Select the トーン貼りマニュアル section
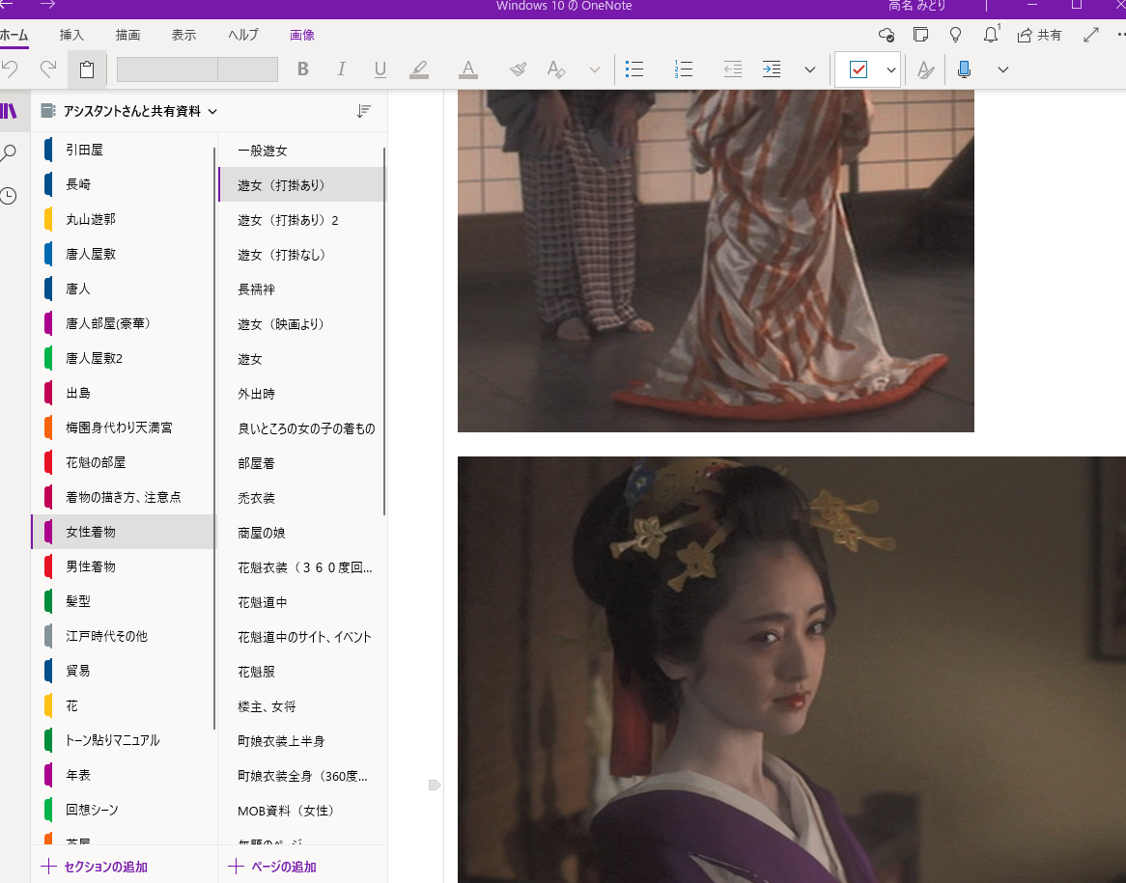Screen dimensions: 1126x883 [x=124, y=740]
